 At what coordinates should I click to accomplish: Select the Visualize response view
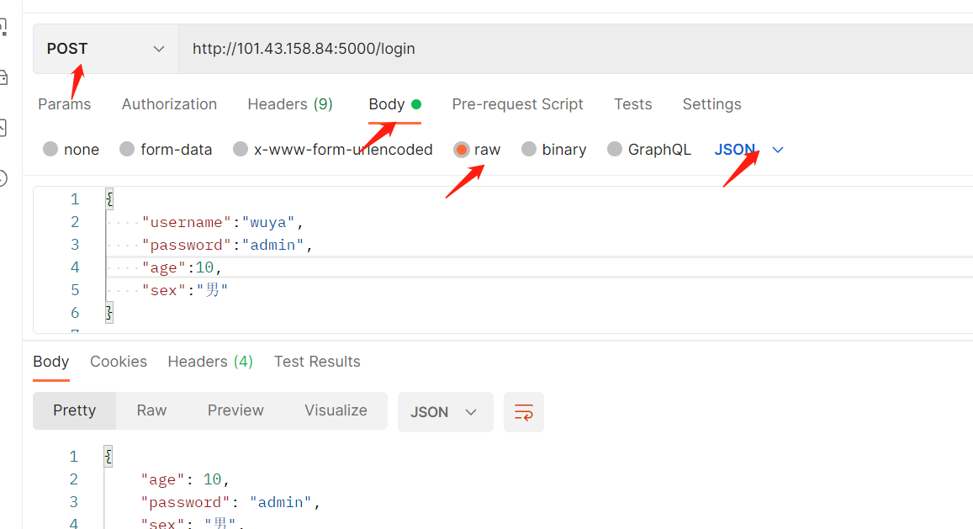pos(336,410)
